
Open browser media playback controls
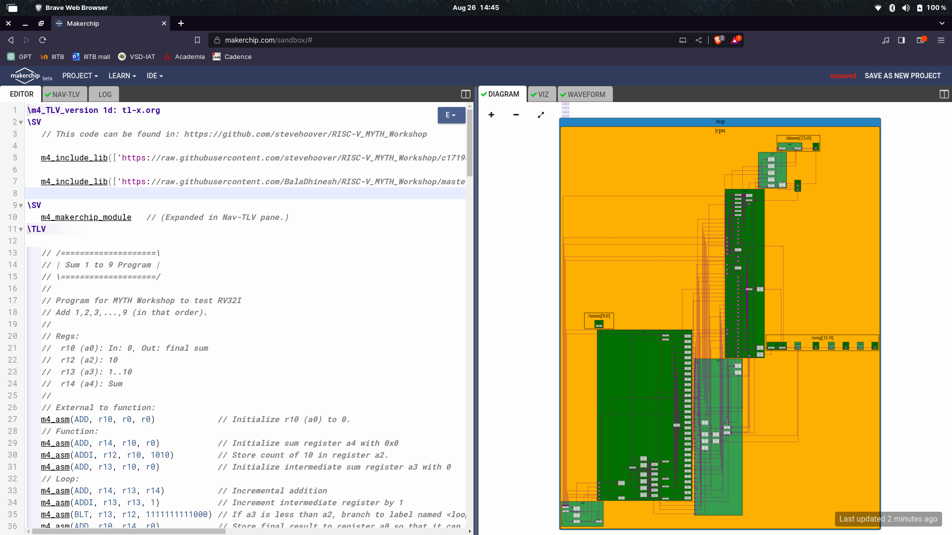coord(886,40)
